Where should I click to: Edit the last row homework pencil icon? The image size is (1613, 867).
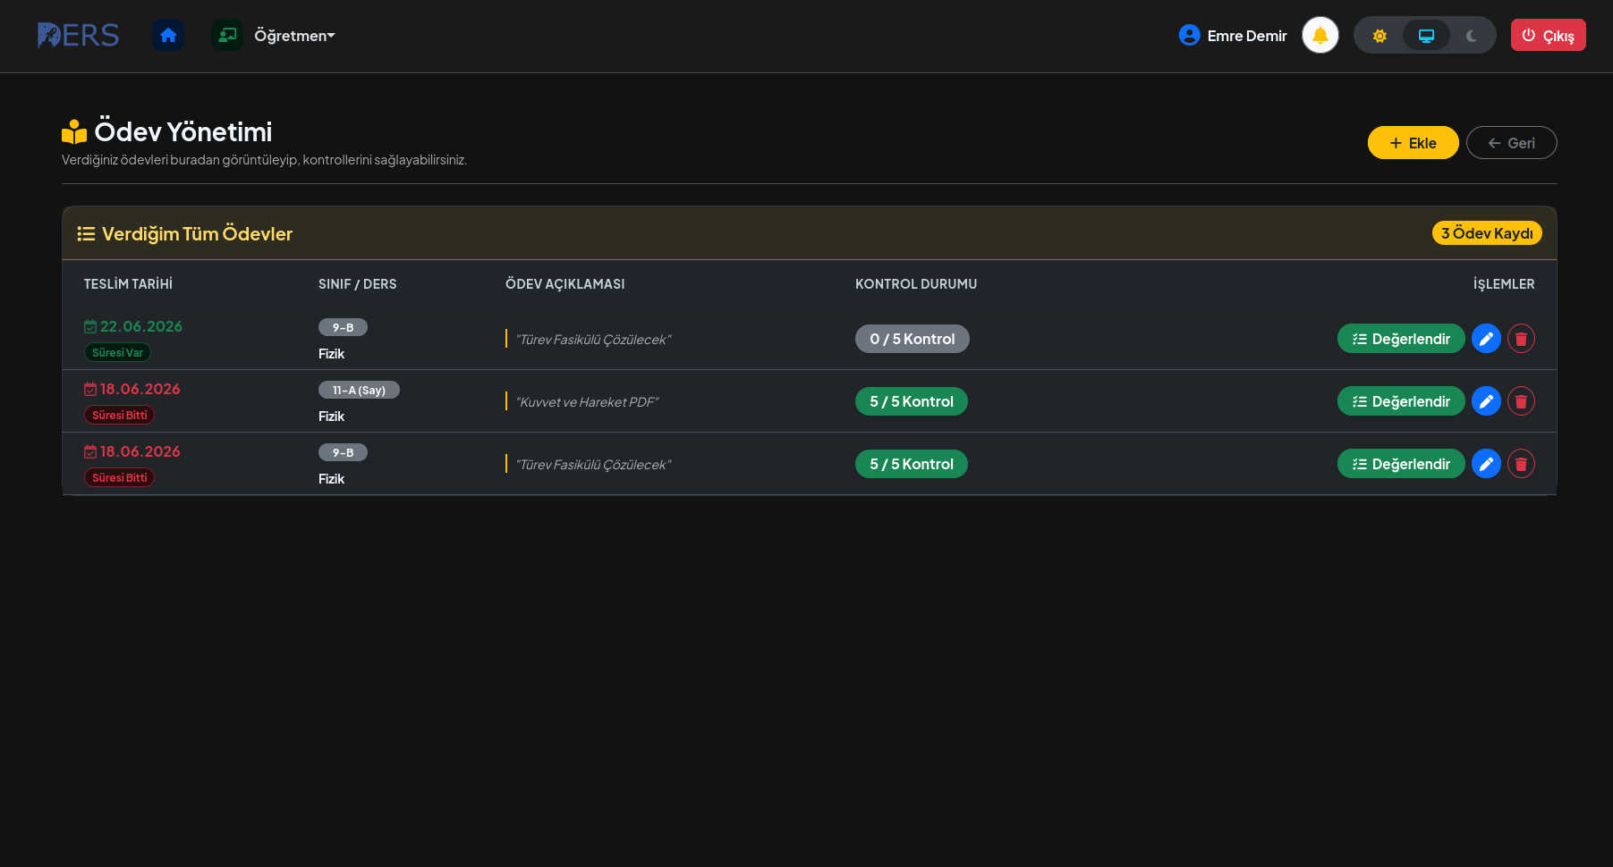coord(1486,464)
